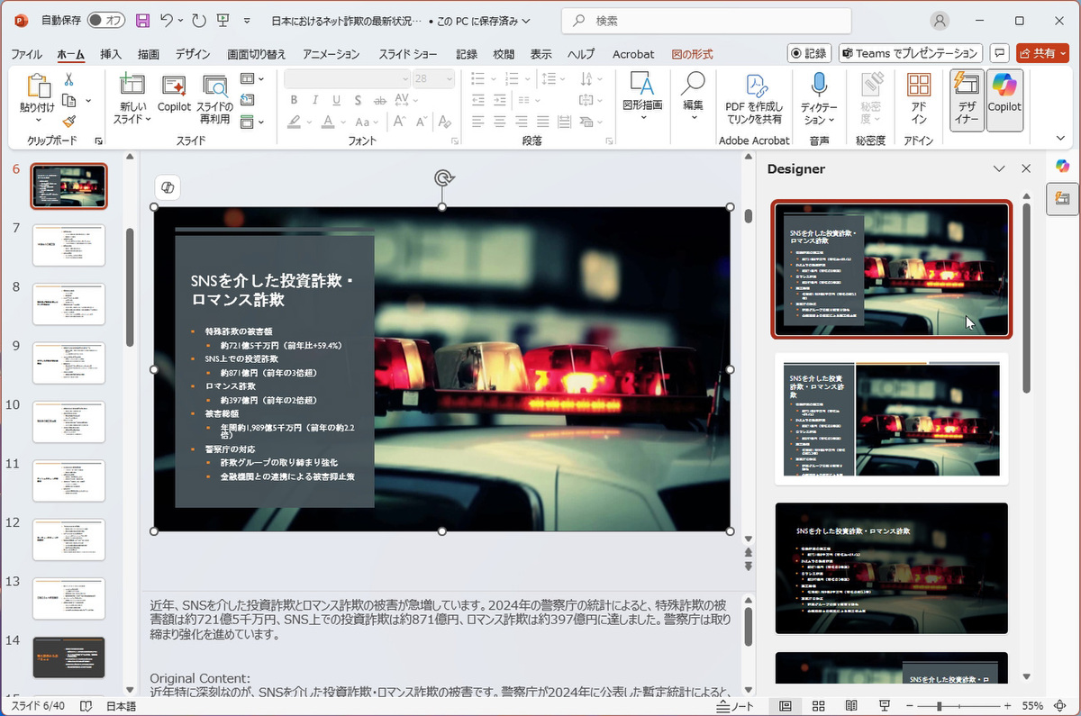Screen dimensions: 1081x716
Task: Click the Save floppy disk icon
Action: [142, 20]
